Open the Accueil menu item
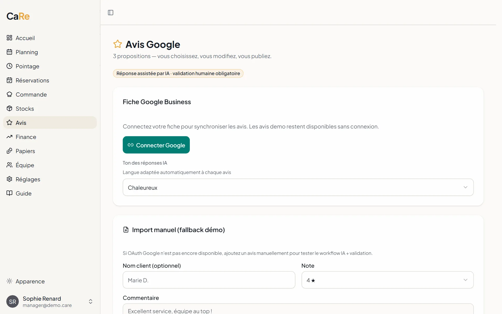This screenshot has height=314, width=502. click(x=50, y=38)
